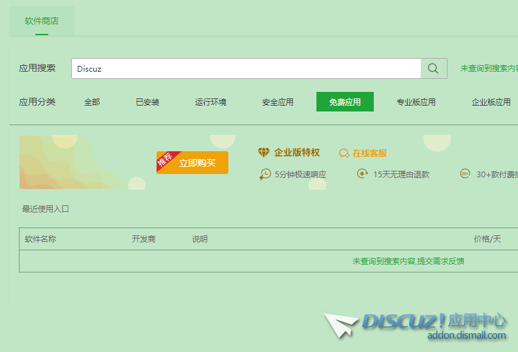
Task: Click the magnifier search icon
Action: 433,68
